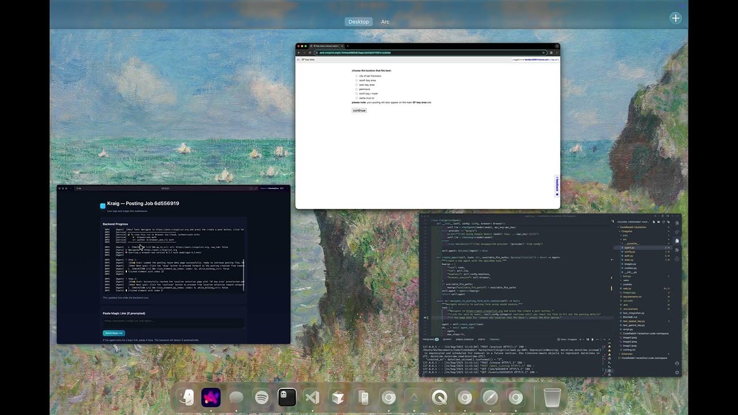Refresh the VS Code explorer tree
This screenshot has height=415, width=738.
(664, 222)
